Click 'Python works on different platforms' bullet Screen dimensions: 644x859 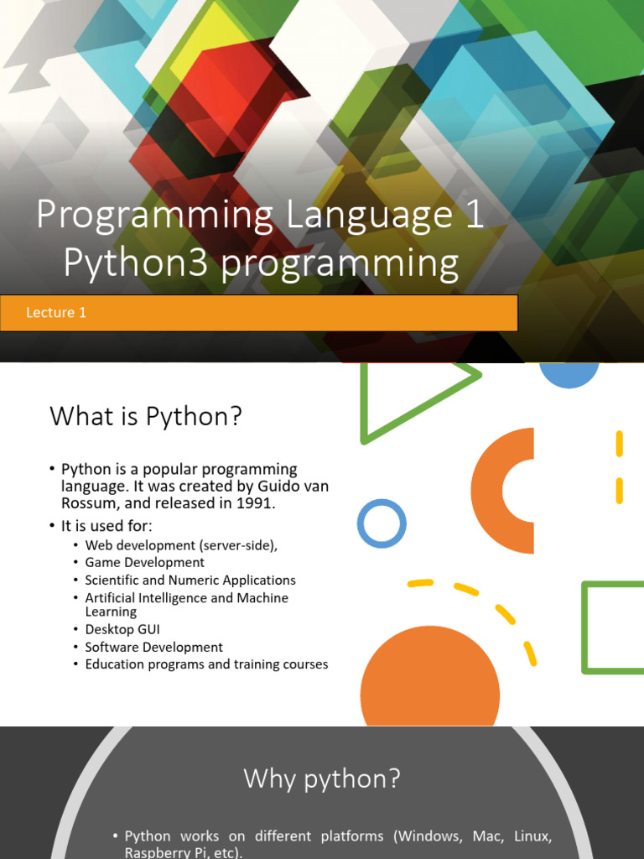(338, 844)
